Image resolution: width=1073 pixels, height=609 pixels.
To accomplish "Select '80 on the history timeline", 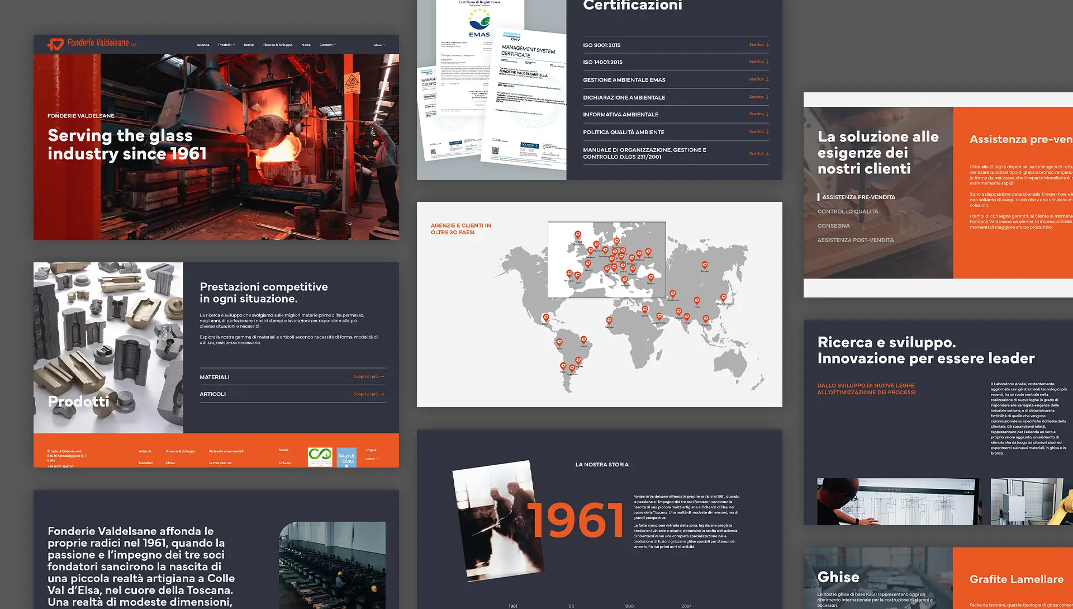I will pyautogui.click(x=571, y=606).
